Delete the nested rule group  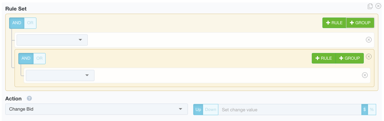[x=369, y=57]
